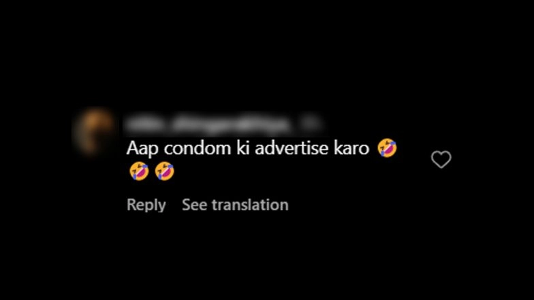
Task: Click the first laughing emoji on the second line
Action: coord(139,171)
